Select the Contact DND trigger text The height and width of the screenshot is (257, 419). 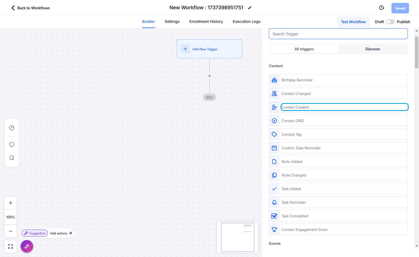[293, 121]
